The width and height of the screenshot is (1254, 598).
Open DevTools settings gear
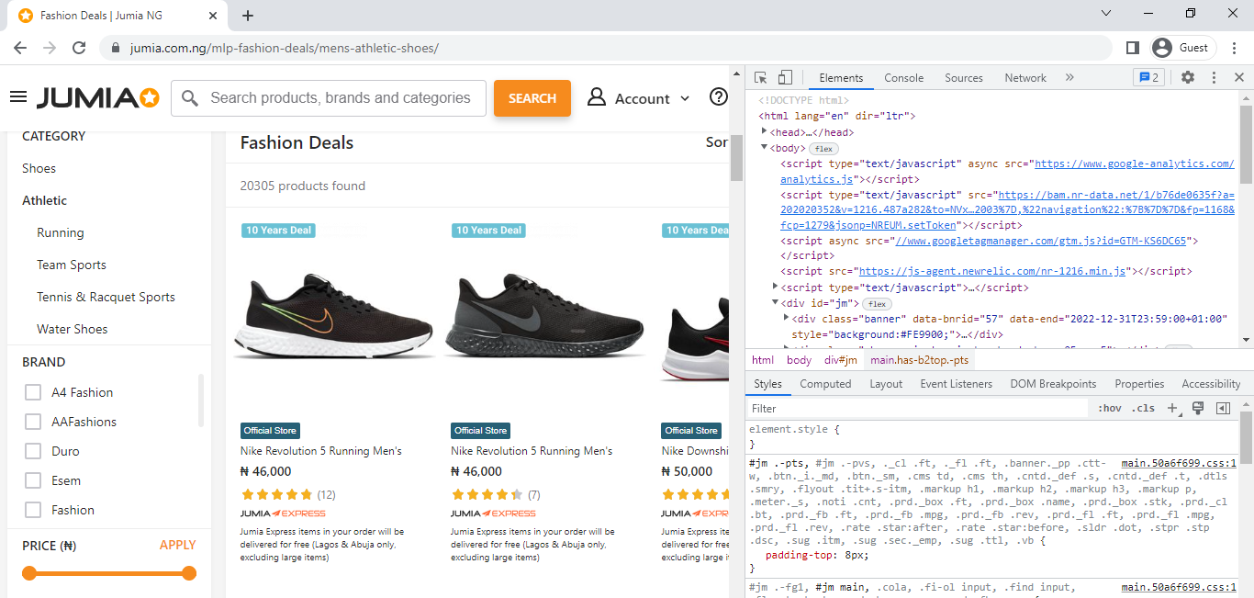[x=1188, y=78]
